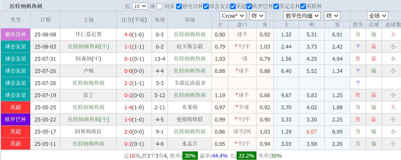
Task: Select the purple 德电信杯 competition label
Action: click(15, 34)
